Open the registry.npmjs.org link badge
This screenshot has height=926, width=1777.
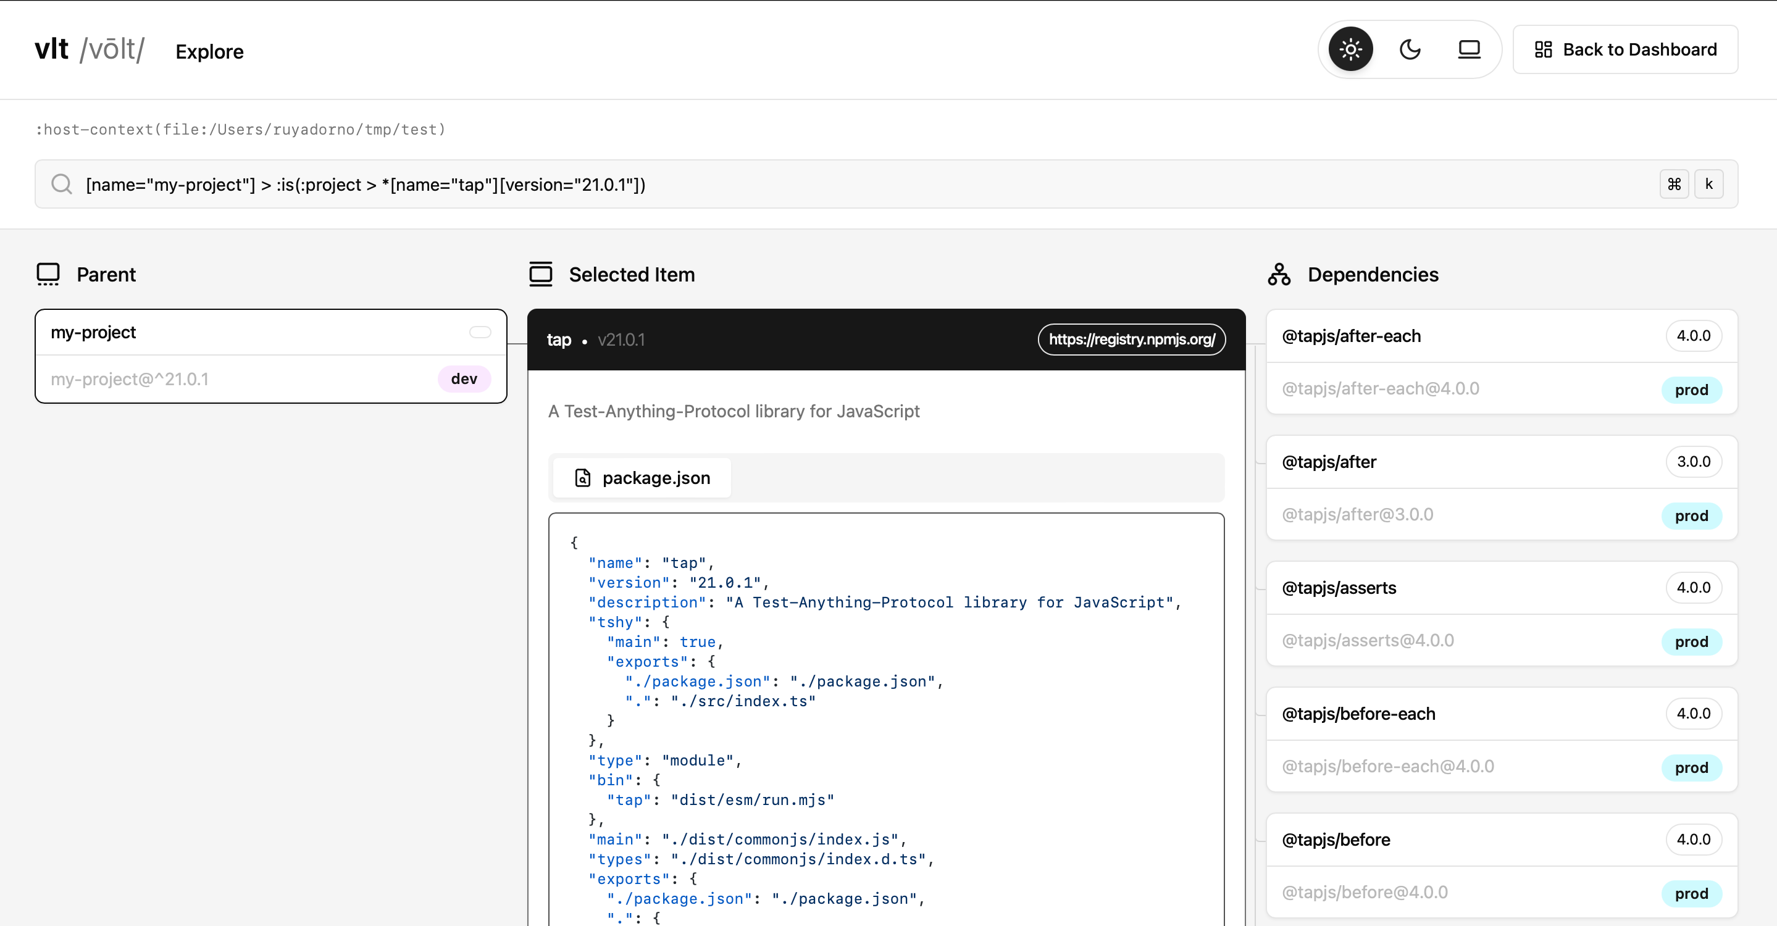[x=1132, y=340]
